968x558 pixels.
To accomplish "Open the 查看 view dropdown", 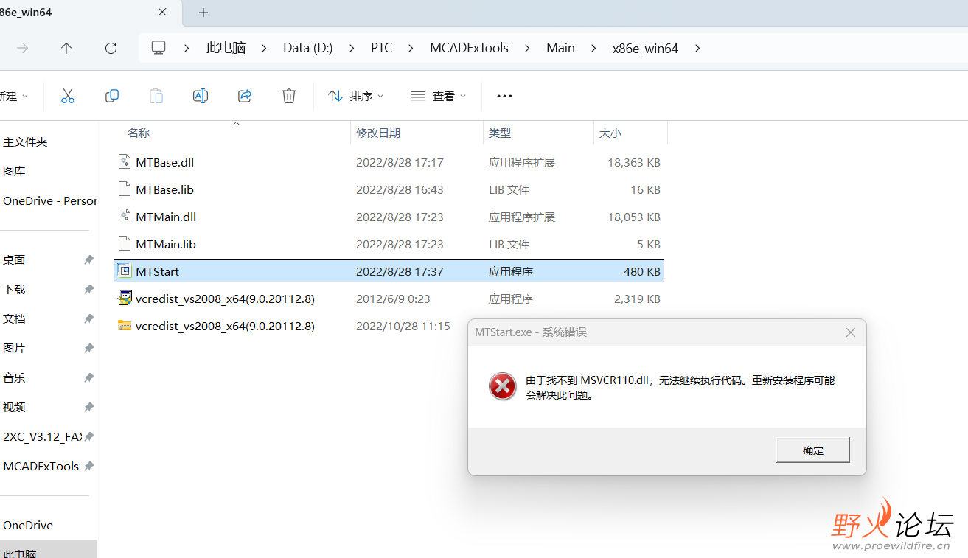I will coord(439,96).
